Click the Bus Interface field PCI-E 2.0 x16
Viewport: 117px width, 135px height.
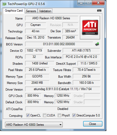[x=81, y=57]
